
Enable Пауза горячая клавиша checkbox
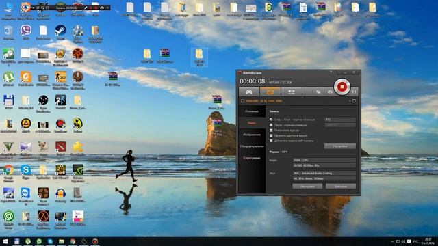(x=271, y=125)
